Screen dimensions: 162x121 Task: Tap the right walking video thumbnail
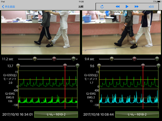[x=121, y=32]
